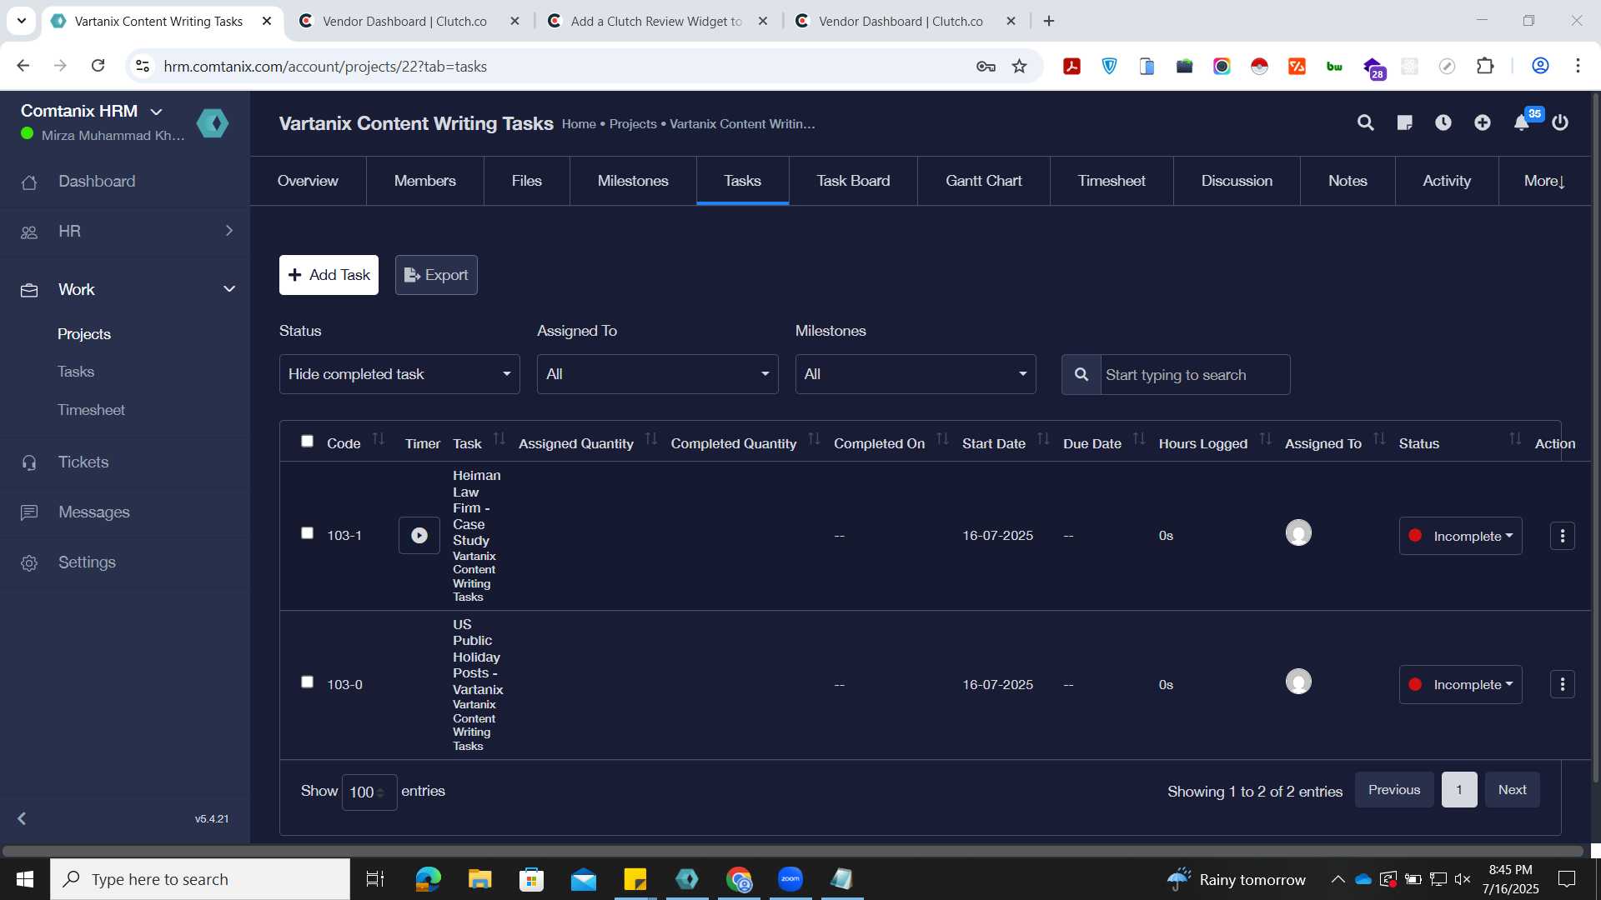Click assignee avatar for task 103-0
Viewport: 1601px width, 900px height.
pos(1298,682)
